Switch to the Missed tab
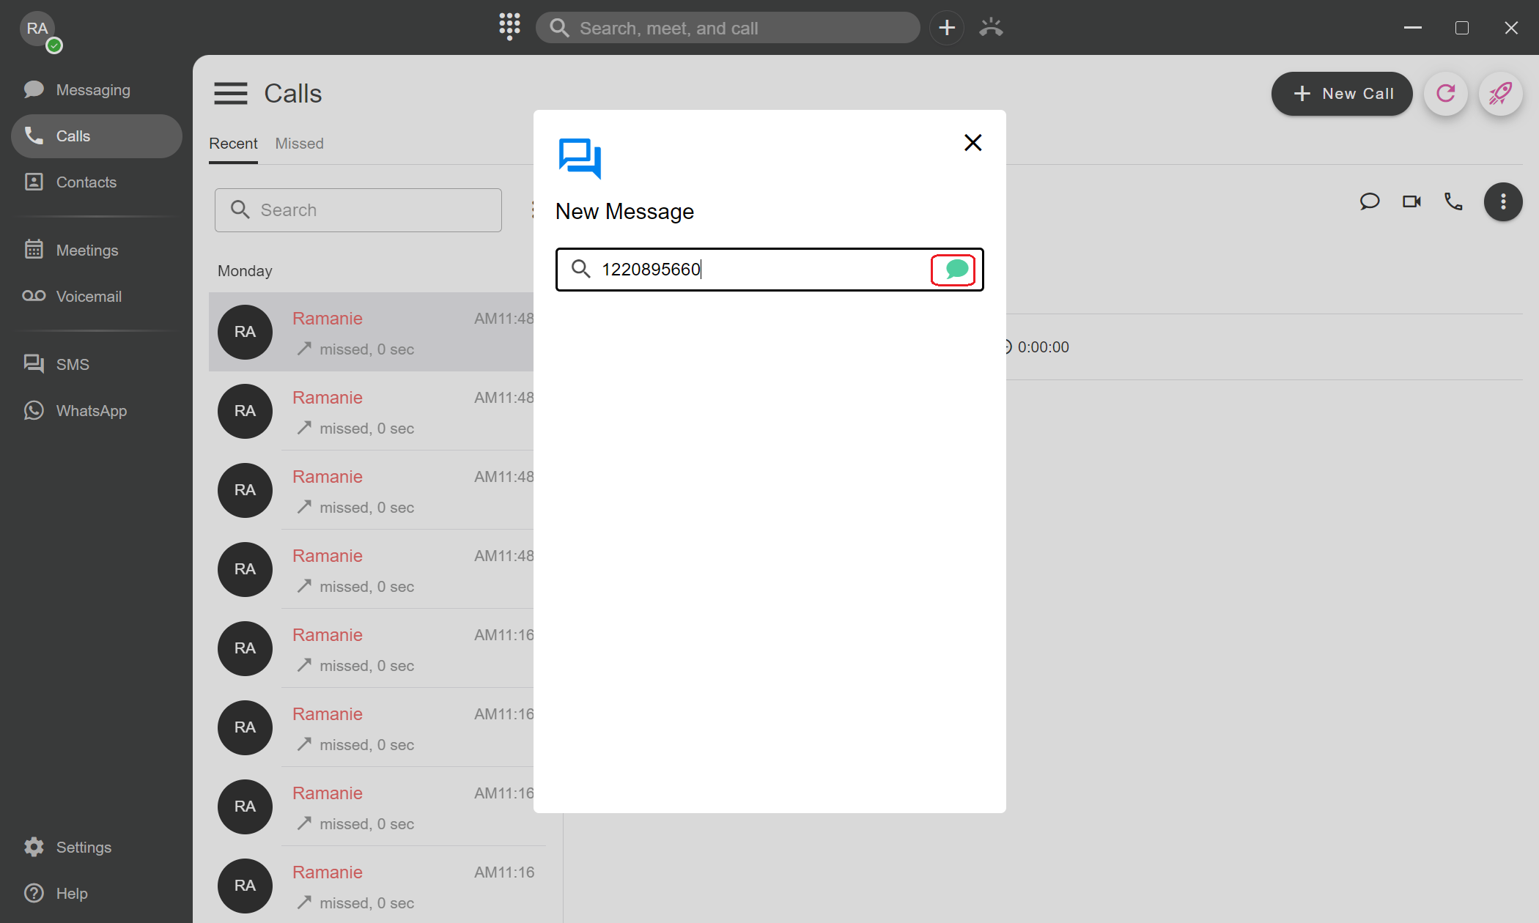Screen dimensions: 1539x923 pos(299,144)
